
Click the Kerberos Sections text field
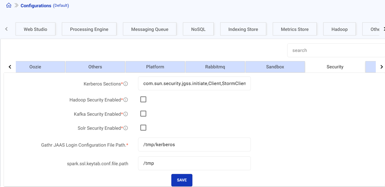pyautogui.click(x=194, y=83)
